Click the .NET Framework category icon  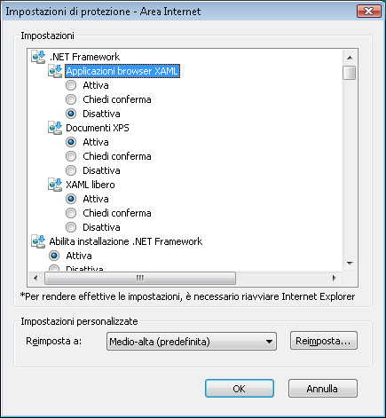(x=38, y=57)
